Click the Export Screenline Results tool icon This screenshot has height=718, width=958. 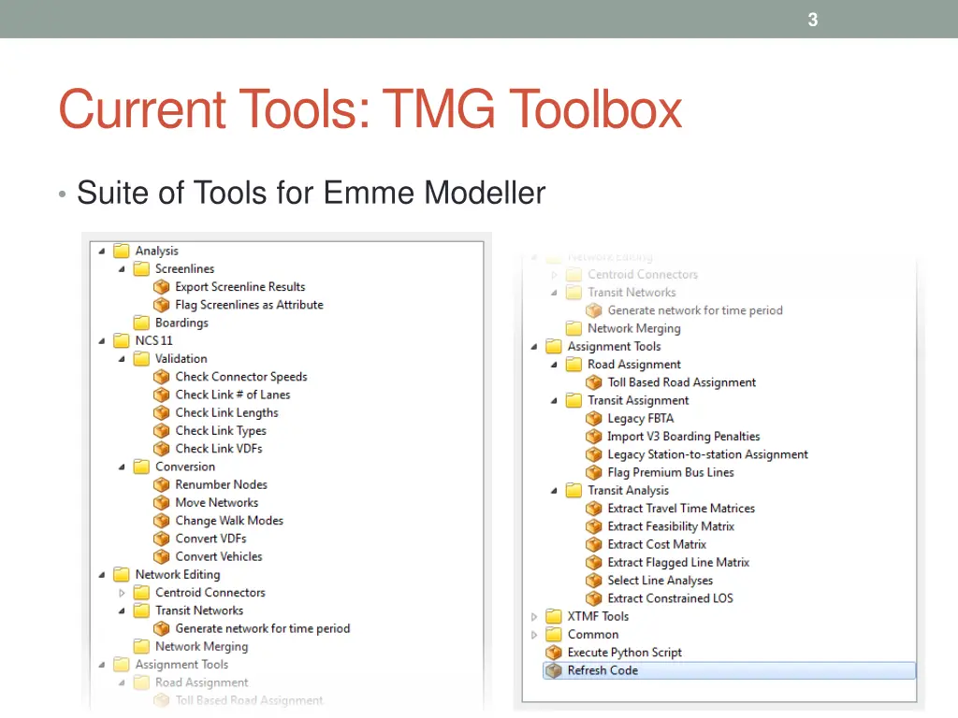161,286
